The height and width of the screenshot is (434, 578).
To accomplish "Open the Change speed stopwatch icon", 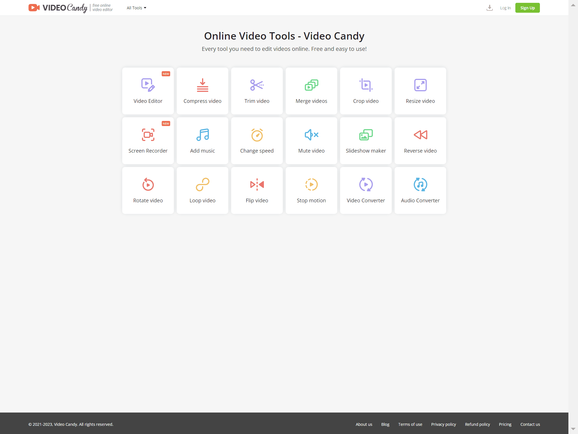I will tap(257, 135).
